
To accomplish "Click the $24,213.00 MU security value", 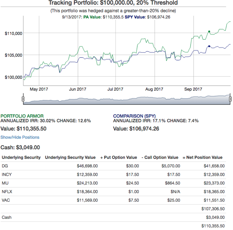I will (x=87, y=183).
